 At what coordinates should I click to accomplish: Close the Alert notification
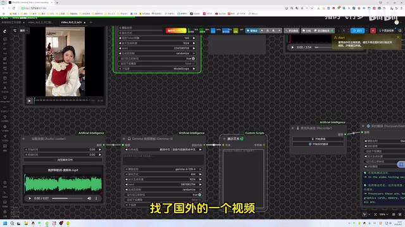coord(398,37)
